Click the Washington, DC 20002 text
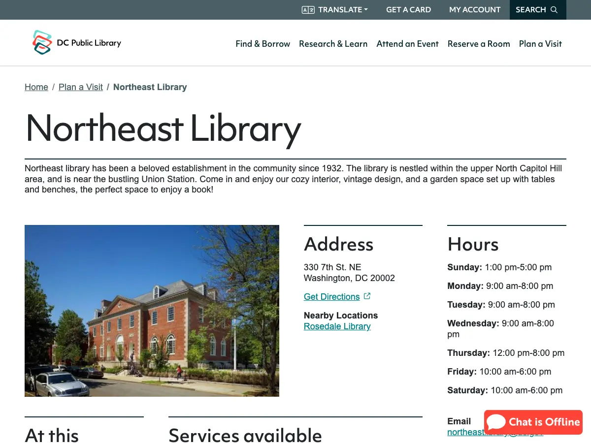Screen dimensions: 591x443 pos(349,278)
